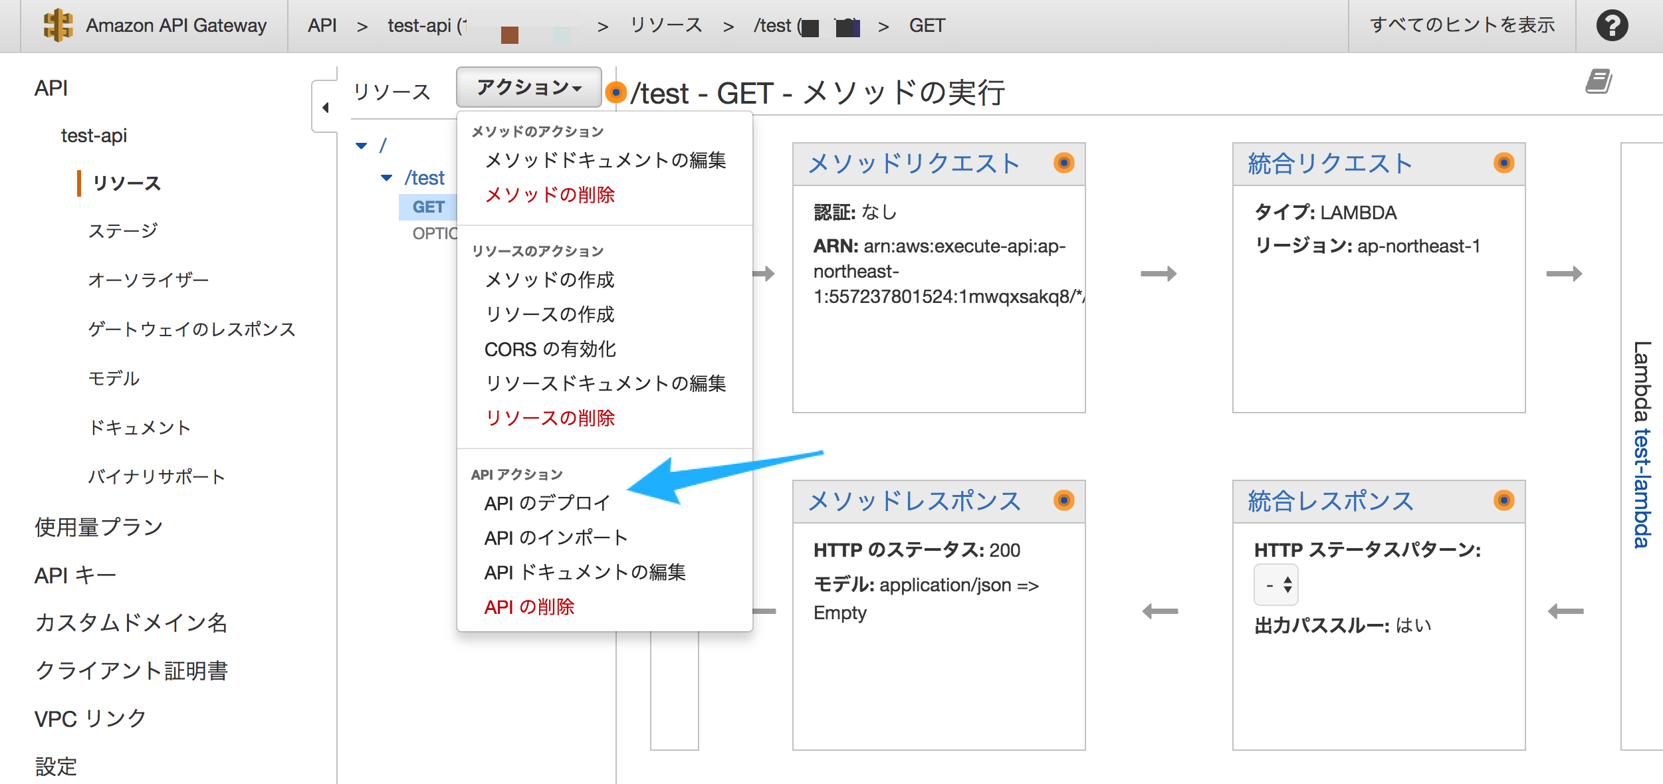Open ステージ in the sidebar
Viewport: 1663px width, 784px height.
122,231
